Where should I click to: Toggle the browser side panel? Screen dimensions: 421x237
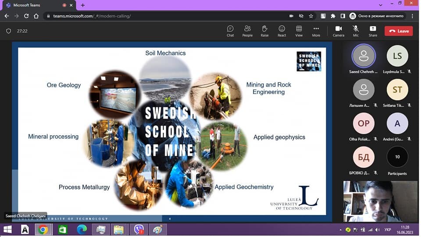[x=343, y=16]
